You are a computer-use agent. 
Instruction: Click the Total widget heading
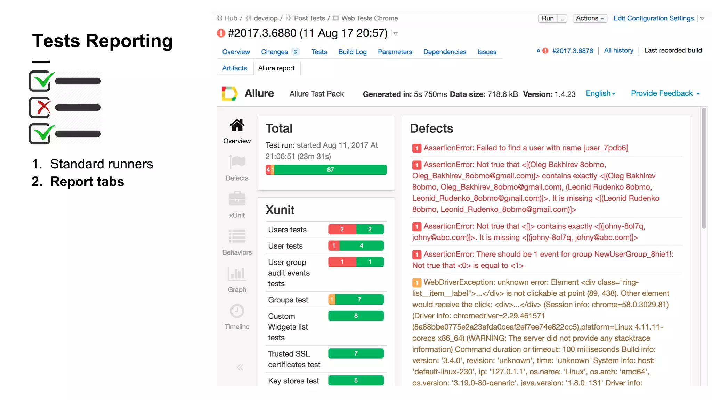click(x=279, y=128)
